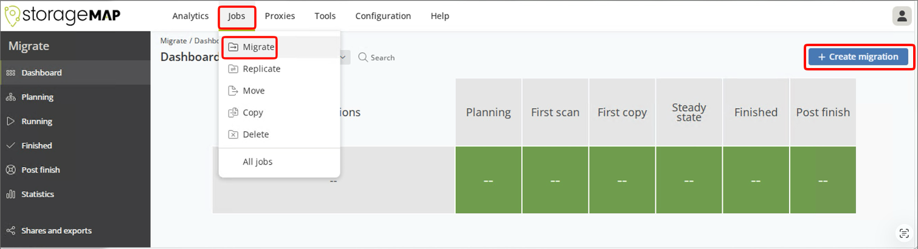Screen dimensions: 918x249
Task: Click the green Planning count cell
Action: pos(488,180)
